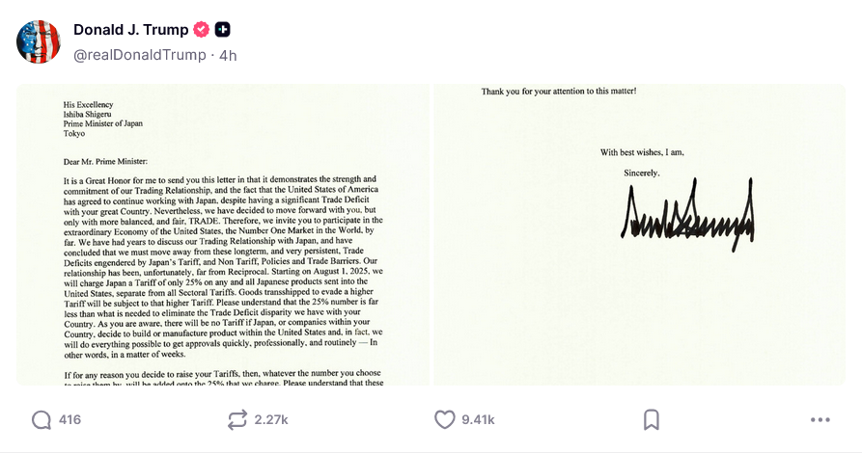
Task: Click the 'Dear Mr. Prime Minister' salutation
Action: pos(105,161)
